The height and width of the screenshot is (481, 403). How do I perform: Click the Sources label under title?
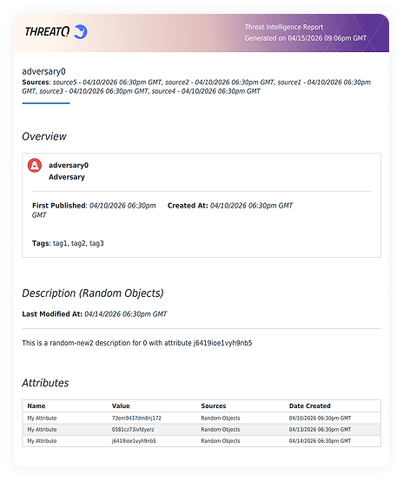(x=36, y=82)
